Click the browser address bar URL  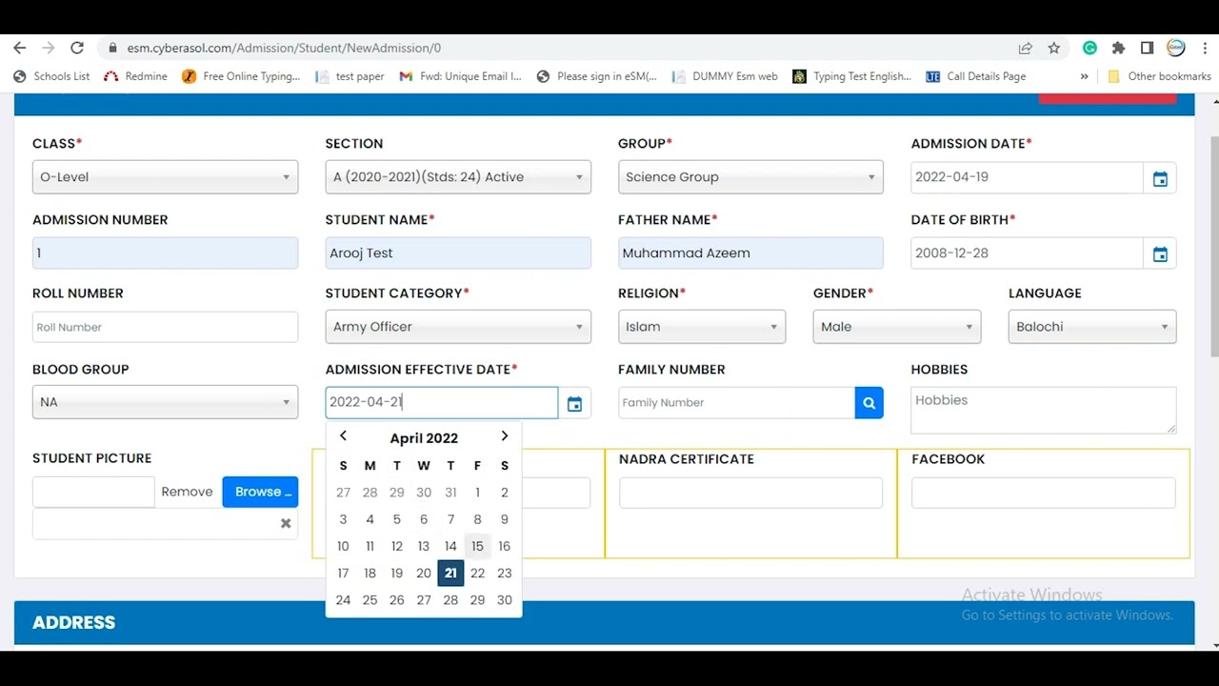click(x=284, y=48)
